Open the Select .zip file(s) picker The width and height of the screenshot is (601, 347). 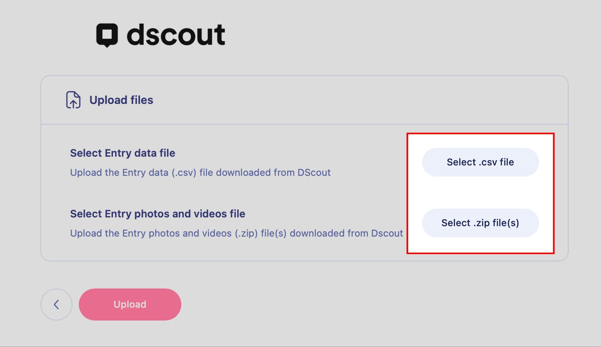pos(480,223)
